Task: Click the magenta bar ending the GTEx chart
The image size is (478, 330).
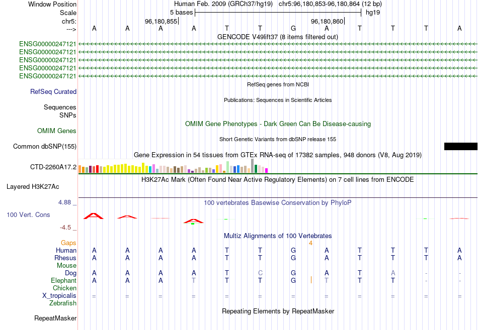Action: (267, 170)
